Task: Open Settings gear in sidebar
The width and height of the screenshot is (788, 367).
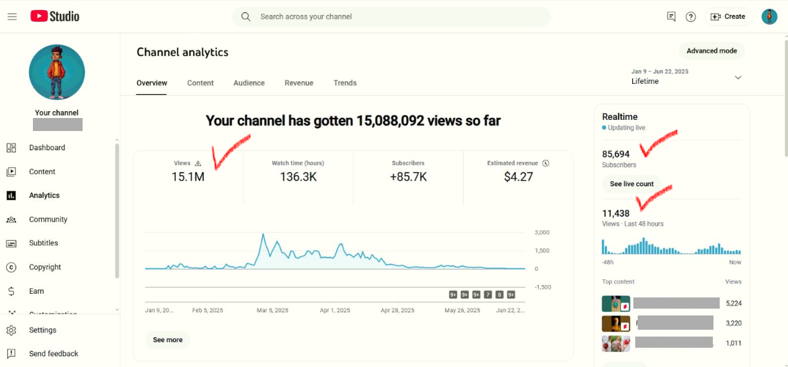Action: tap(11, 330)
